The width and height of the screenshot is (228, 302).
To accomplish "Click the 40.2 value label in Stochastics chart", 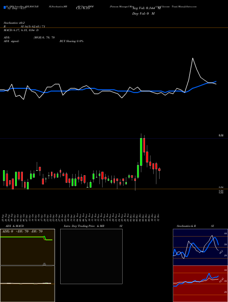I will (x=221, y=252).
